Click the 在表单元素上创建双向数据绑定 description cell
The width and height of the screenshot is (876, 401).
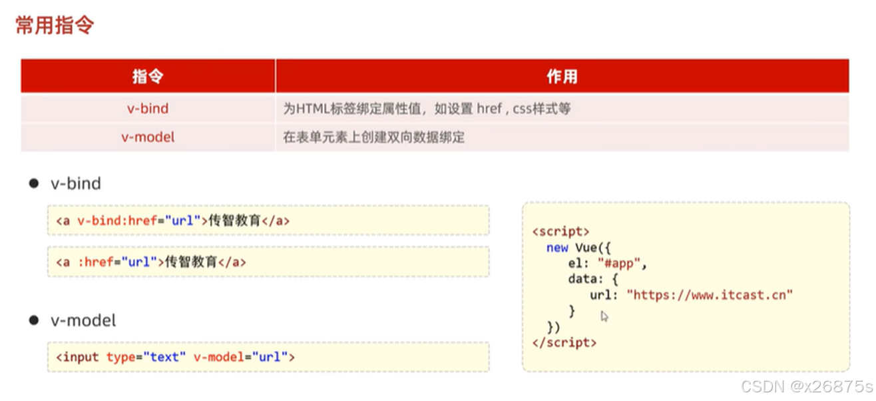pyautogui.click(x=562, y=137)
